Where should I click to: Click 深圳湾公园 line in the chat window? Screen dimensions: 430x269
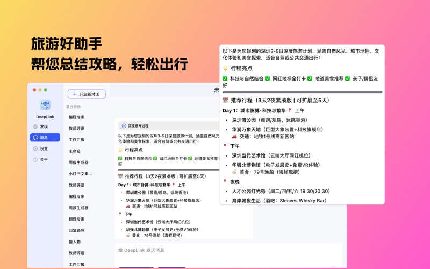pyautogui.click(x=157, y=193)
